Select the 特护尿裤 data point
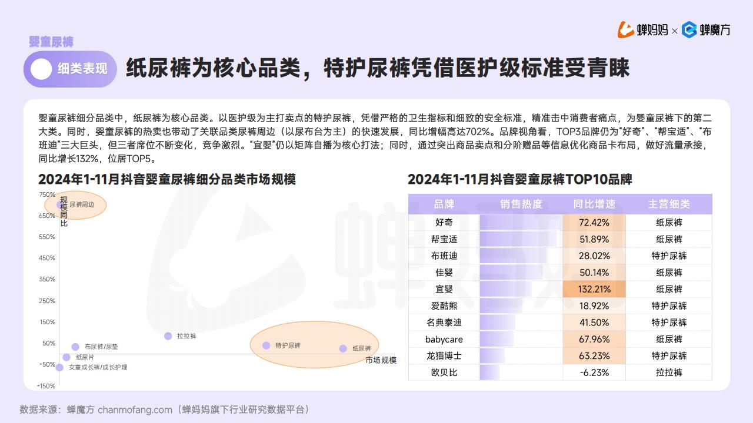This screenshot has width=753, height=423. pos(266,345)
